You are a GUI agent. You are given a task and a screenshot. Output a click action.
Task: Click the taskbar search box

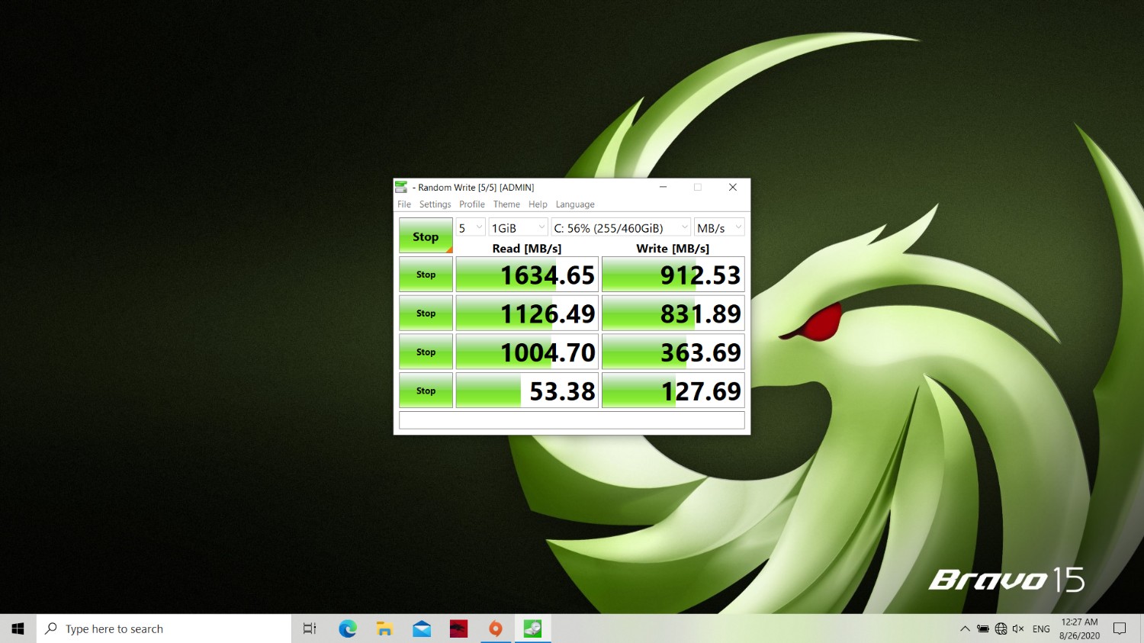[x=164, y=629]
